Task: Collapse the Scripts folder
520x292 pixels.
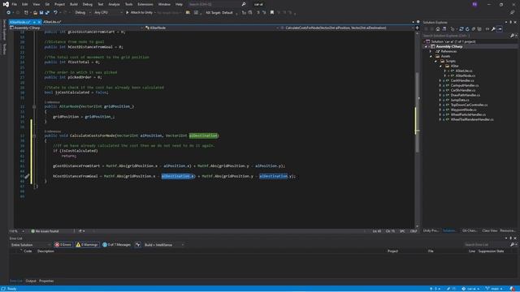Action: (x=435, y=62)
